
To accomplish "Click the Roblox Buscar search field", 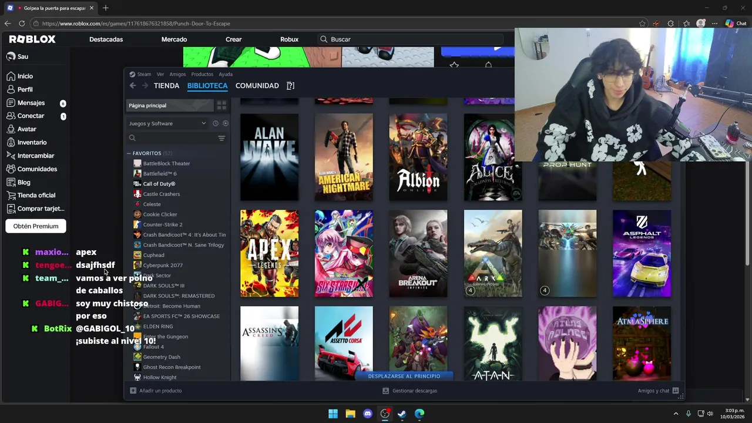I will (411, 39).
